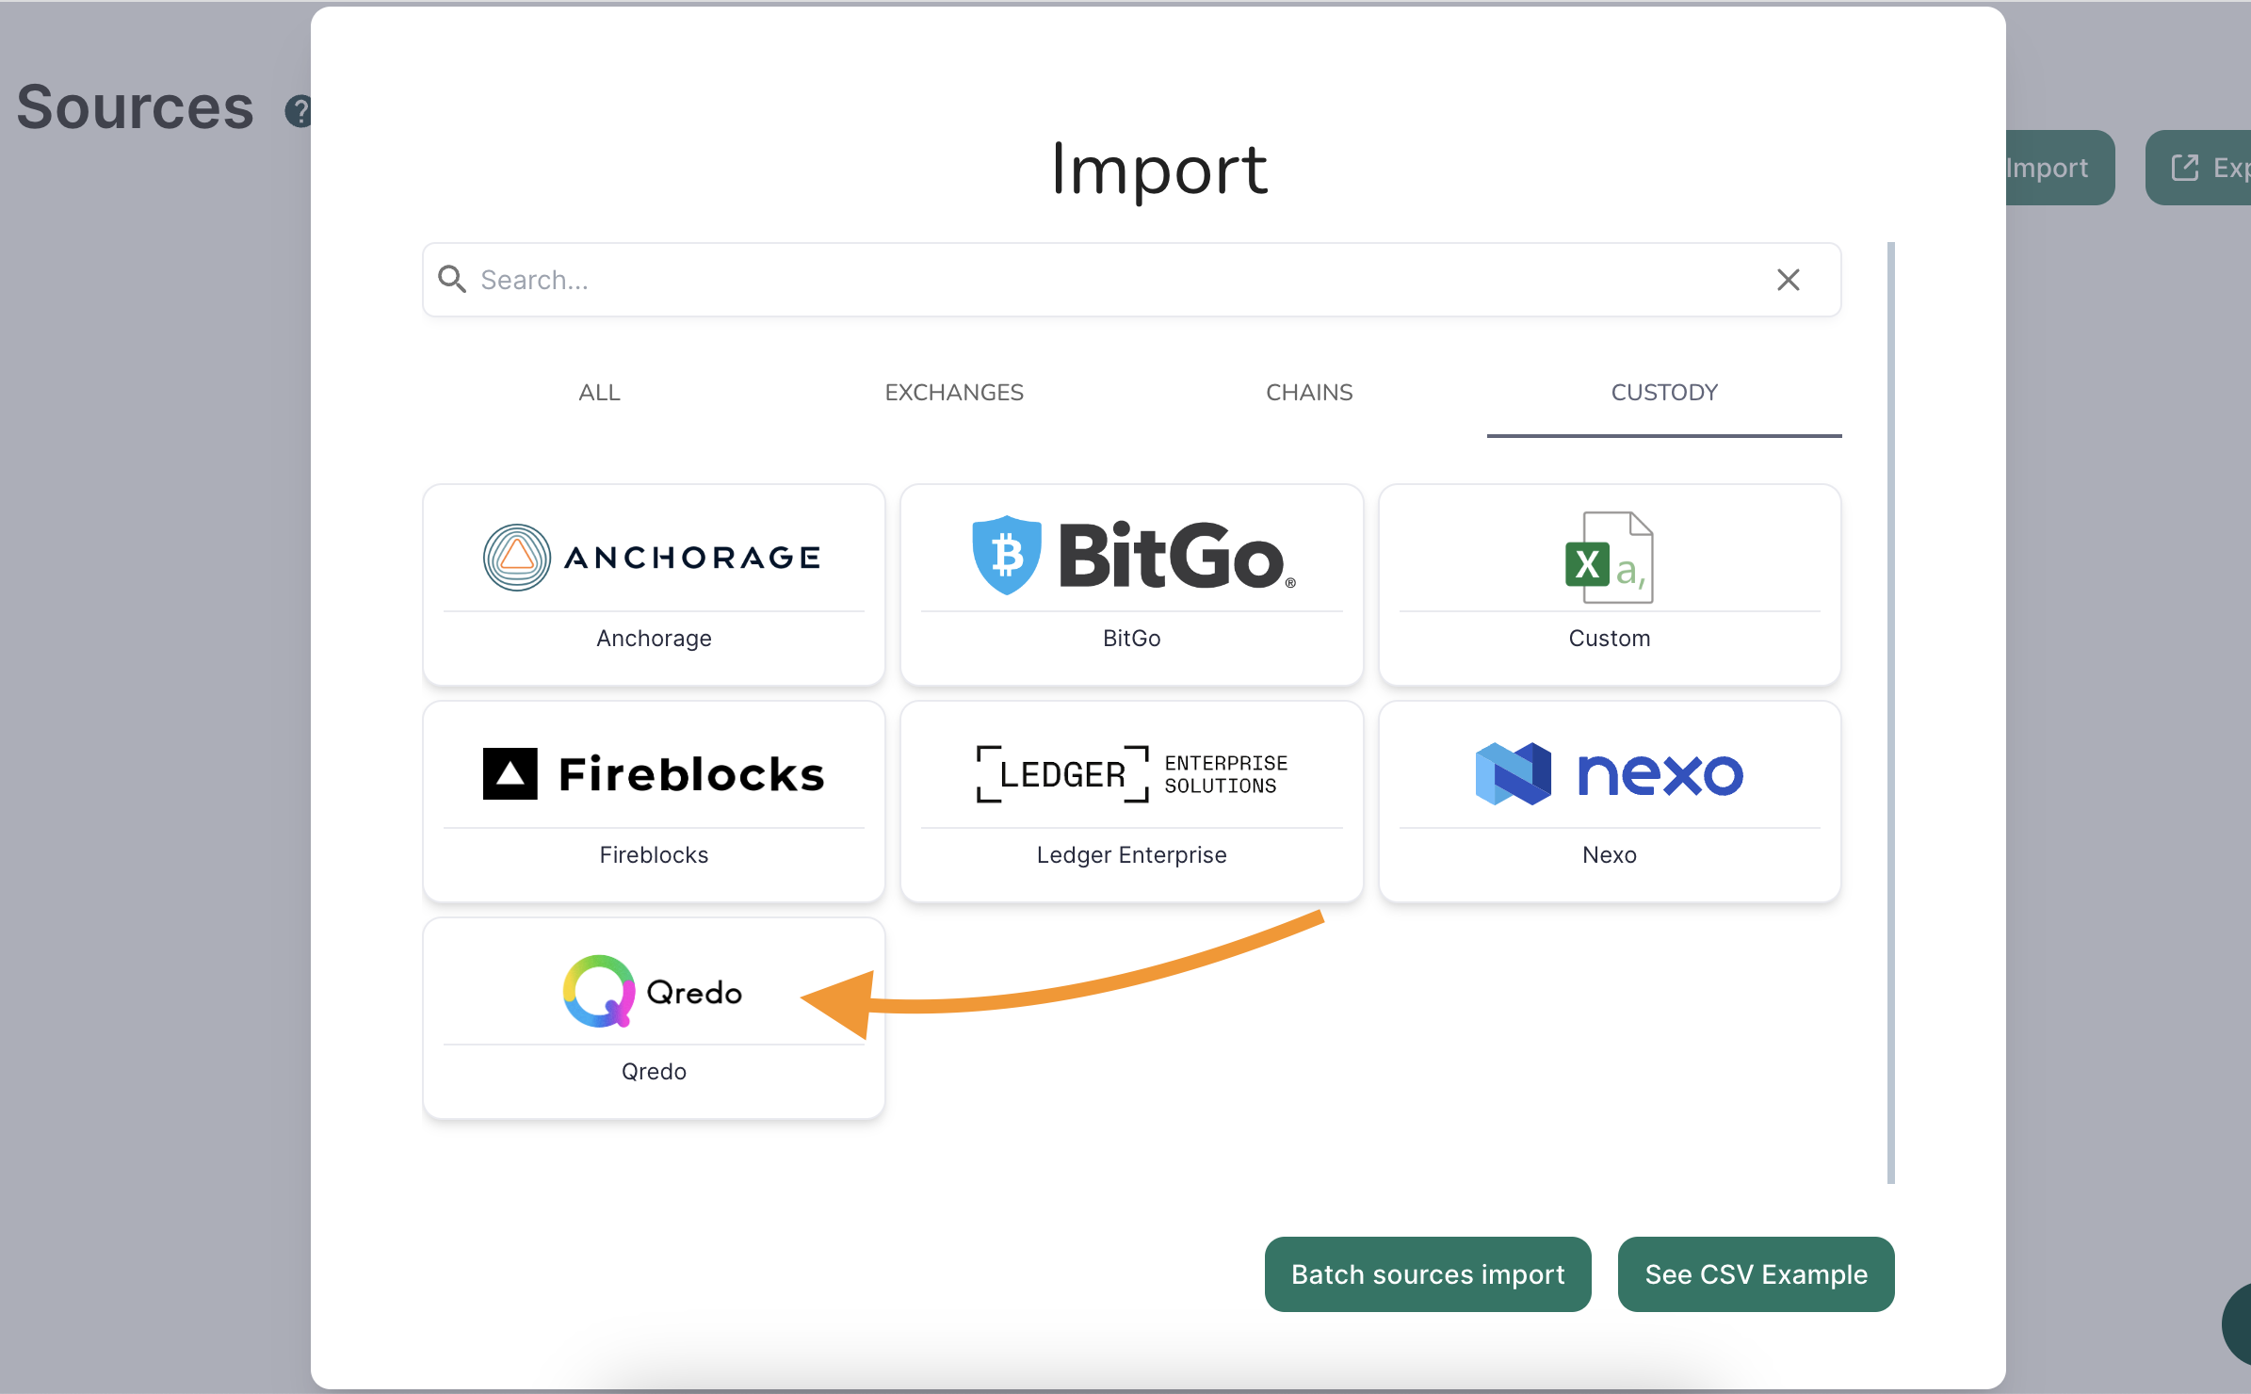Choose the Qredo logo
2251x1394 pixels.
click(x=653, y=991)
